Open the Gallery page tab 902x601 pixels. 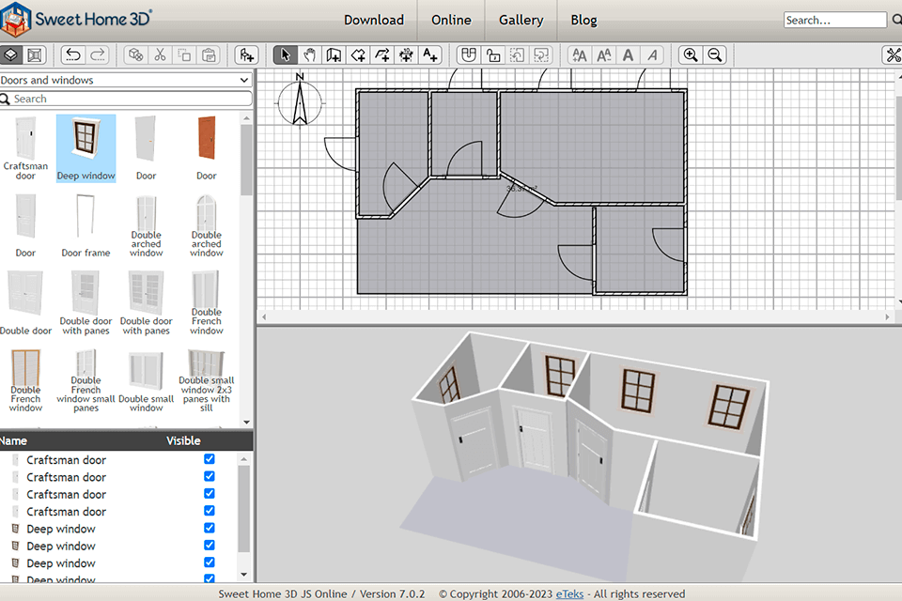coord(521,20)
